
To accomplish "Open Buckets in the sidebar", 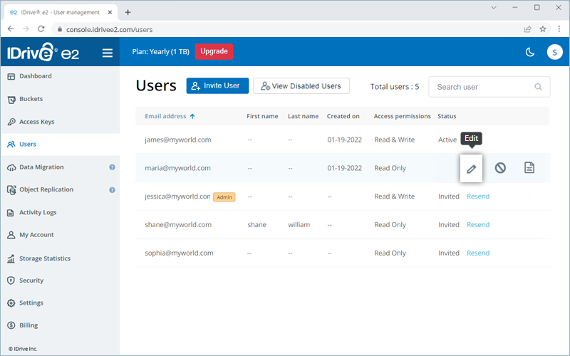I will tap(31, 99).
